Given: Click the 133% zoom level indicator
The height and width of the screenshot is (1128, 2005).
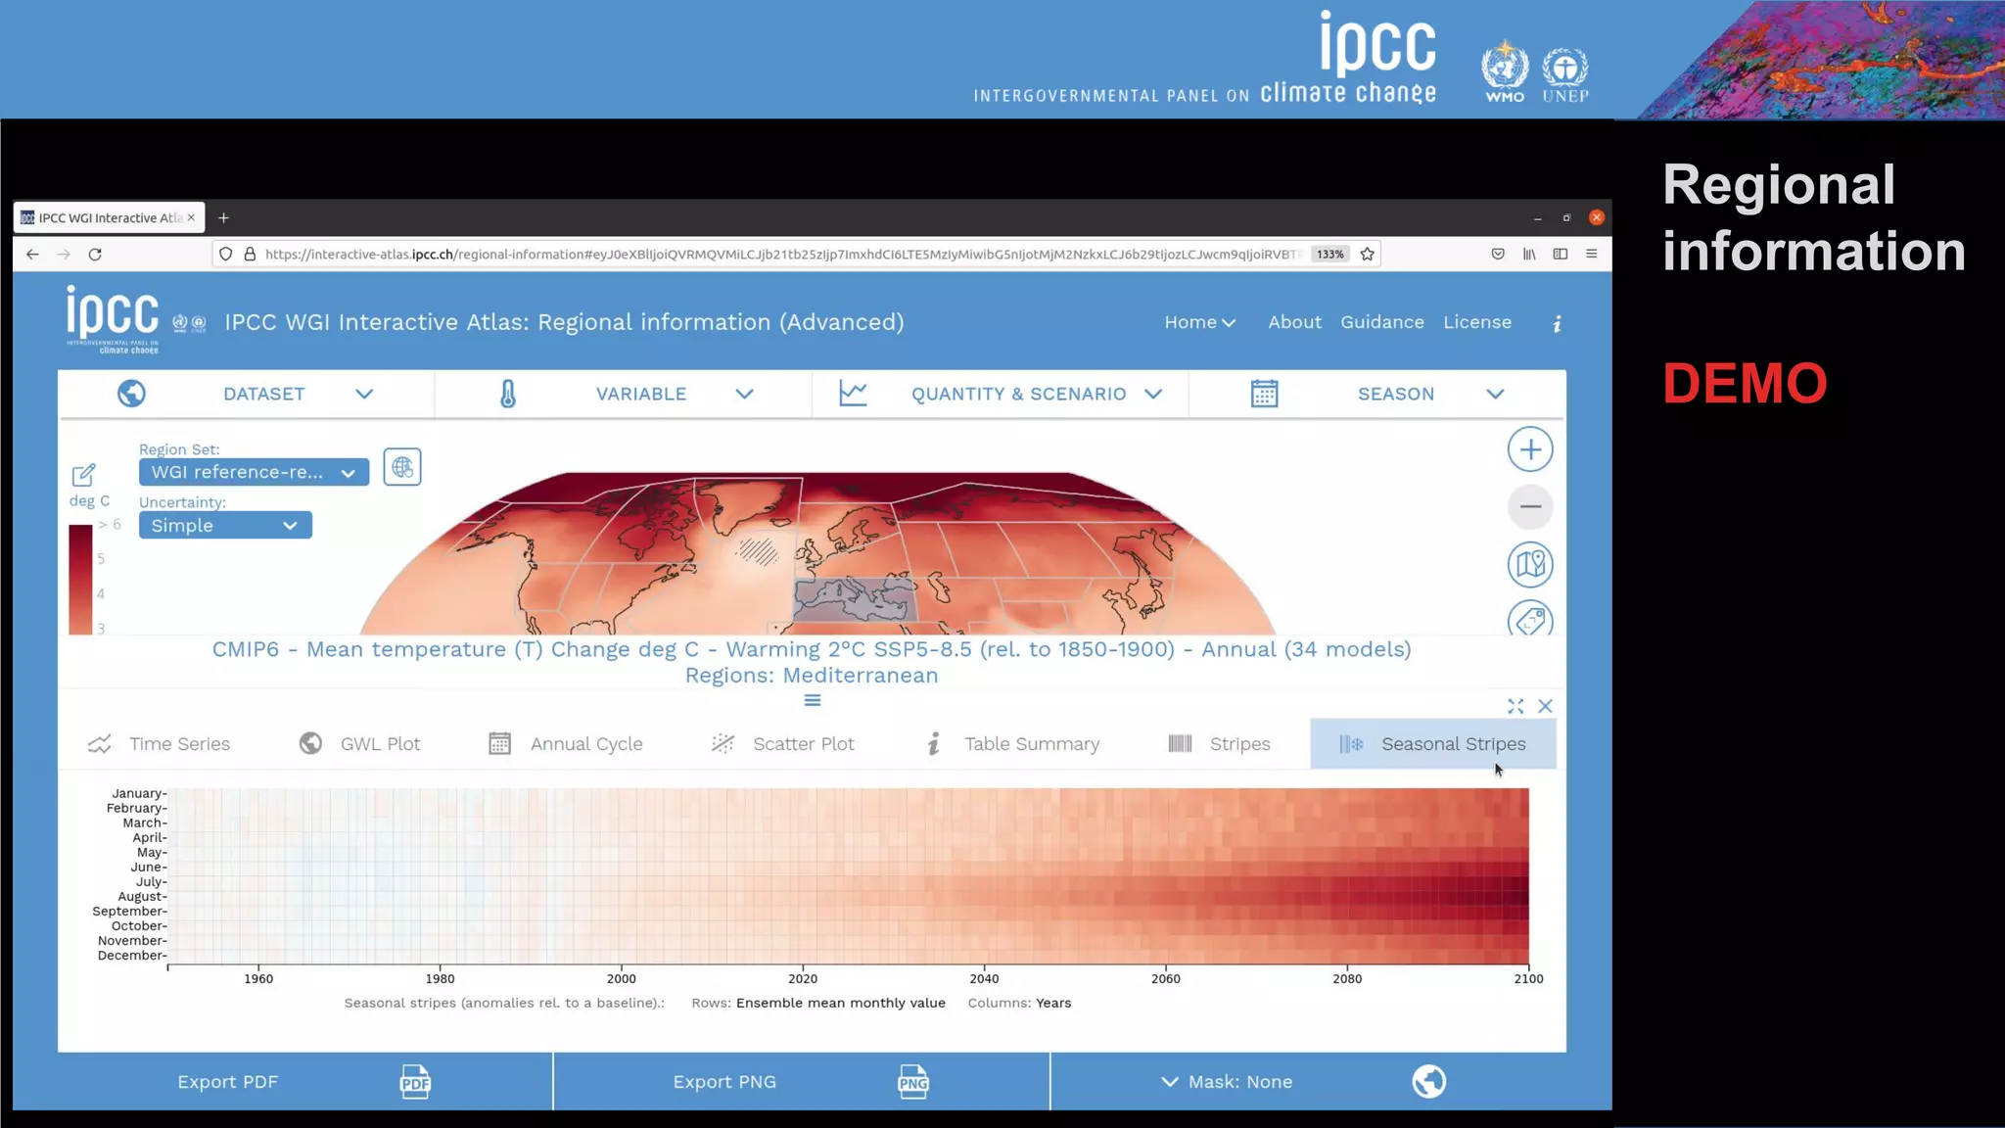Looking at the screenshot, I should 1329,255.
